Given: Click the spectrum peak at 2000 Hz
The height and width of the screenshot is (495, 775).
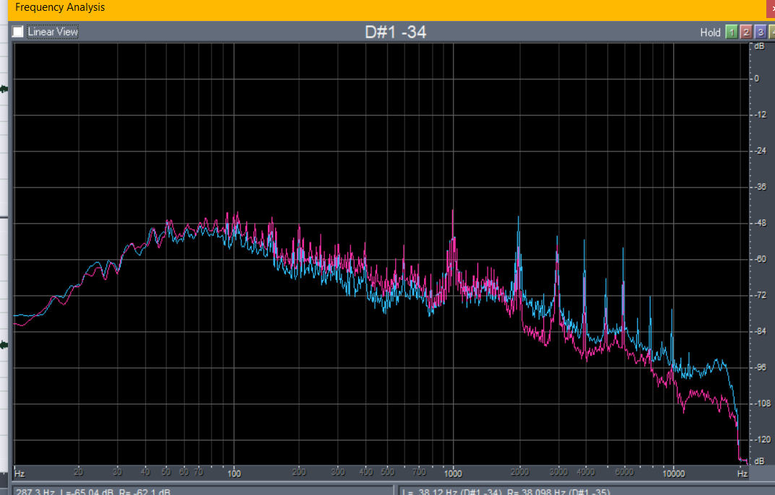Looking at the screenshot, I should click(x=519, y=218).
